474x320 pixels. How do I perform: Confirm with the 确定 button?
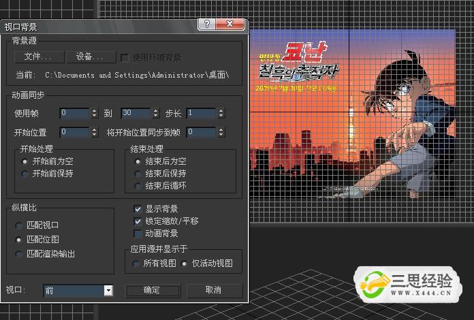tap(153, 291)
